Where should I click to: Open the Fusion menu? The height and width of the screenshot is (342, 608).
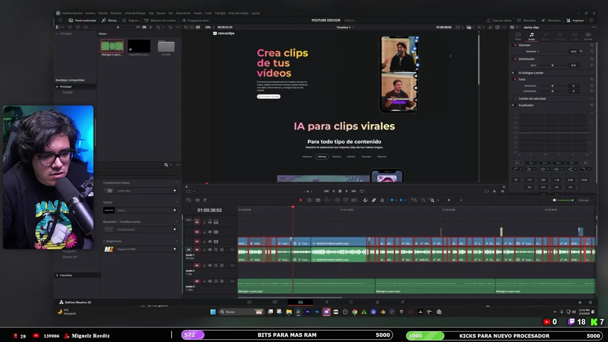click(x=198, y=13)
